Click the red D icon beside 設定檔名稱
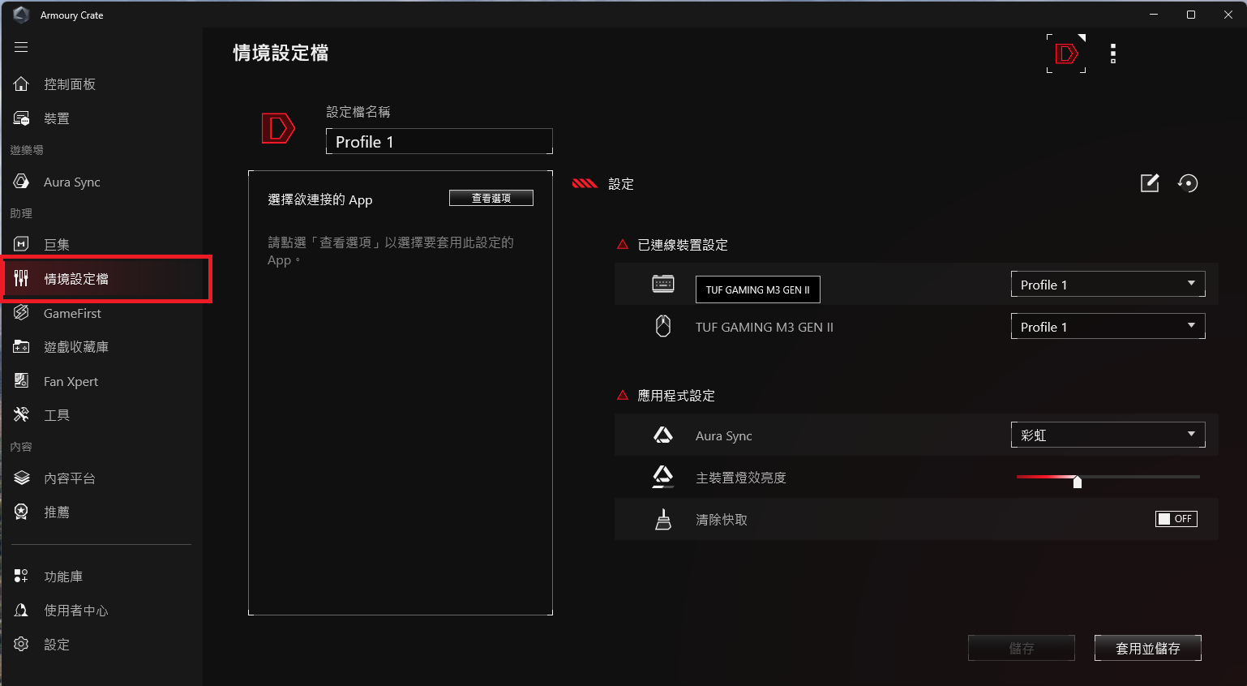Screen dimensions: 1247x686 [278, 128]
